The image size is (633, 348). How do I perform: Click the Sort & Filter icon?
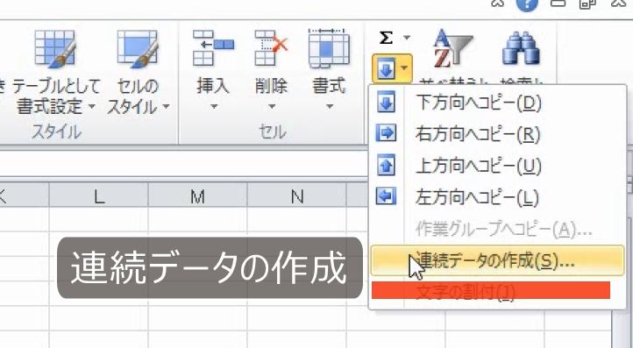tap(452, 48)
